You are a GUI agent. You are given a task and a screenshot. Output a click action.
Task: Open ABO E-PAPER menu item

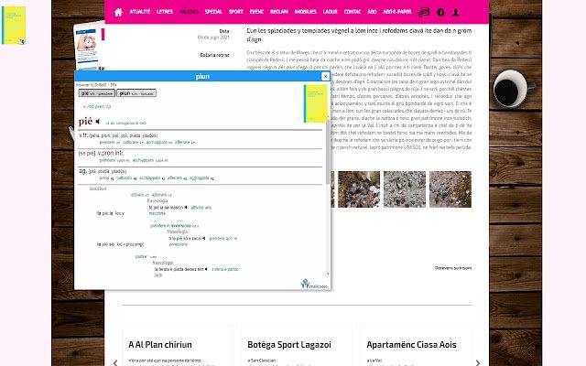click(x=396, y=12)
